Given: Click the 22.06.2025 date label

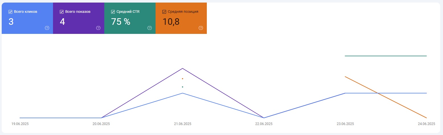Looking at the screenshot, I should (264, 124).
